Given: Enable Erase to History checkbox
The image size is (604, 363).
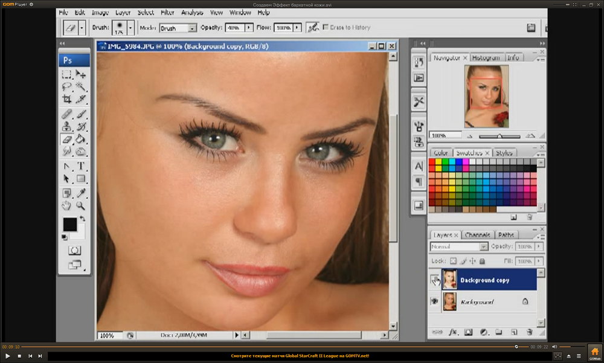Looking at the screenshot, I should click(x=326, y=27).
